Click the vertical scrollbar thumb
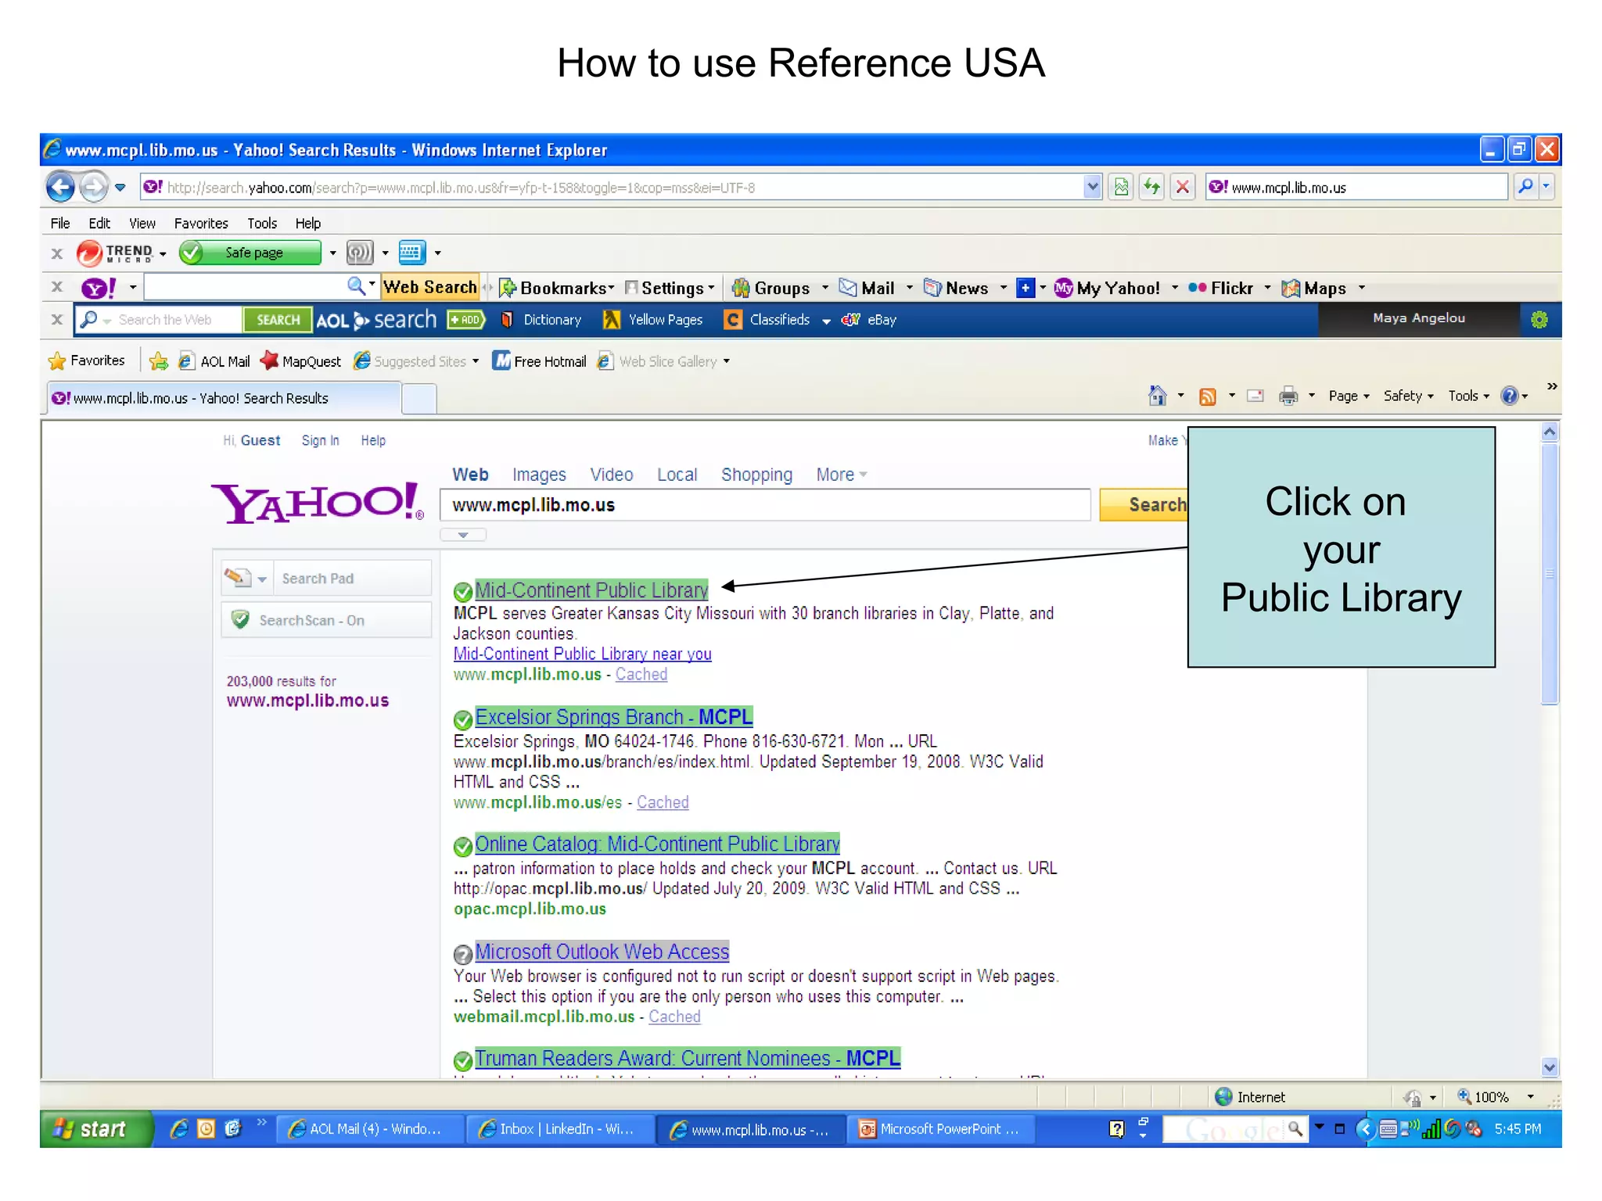This screenshot has width=1602, height=1201. click(x=1550, y=574)
